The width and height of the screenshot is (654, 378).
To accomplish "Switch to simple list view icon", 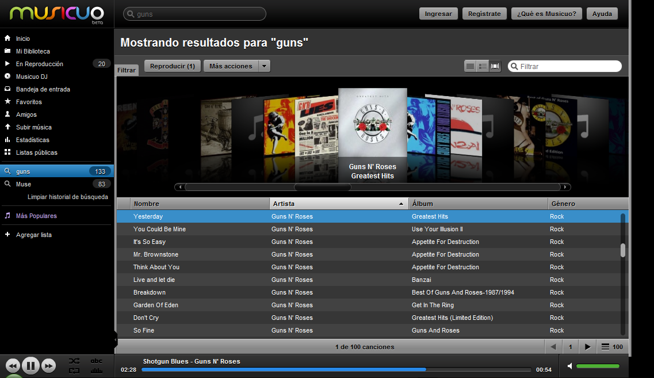I will point(470,66).
